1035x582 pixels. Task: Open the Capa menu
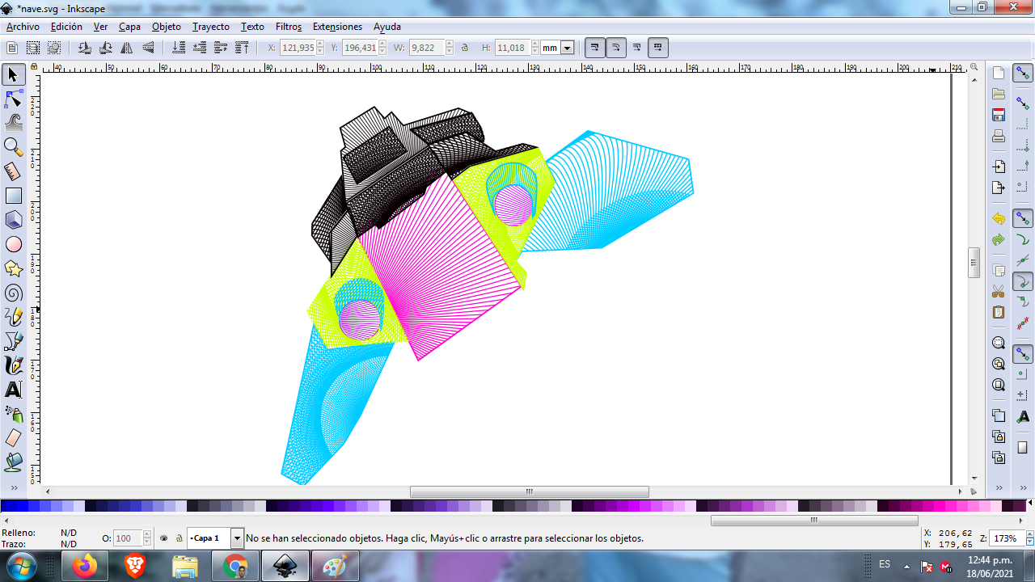[129, 27]
